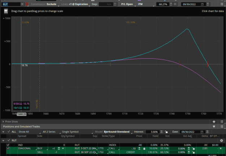The width and height of the screenshot is (226, 156).
Task: Adjust the positions Date stepper
Action: [x=208, y=132]
